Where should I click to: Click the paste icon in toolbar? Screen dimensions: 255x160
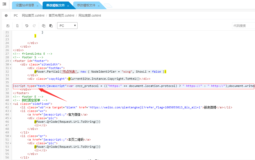(51, 26)
